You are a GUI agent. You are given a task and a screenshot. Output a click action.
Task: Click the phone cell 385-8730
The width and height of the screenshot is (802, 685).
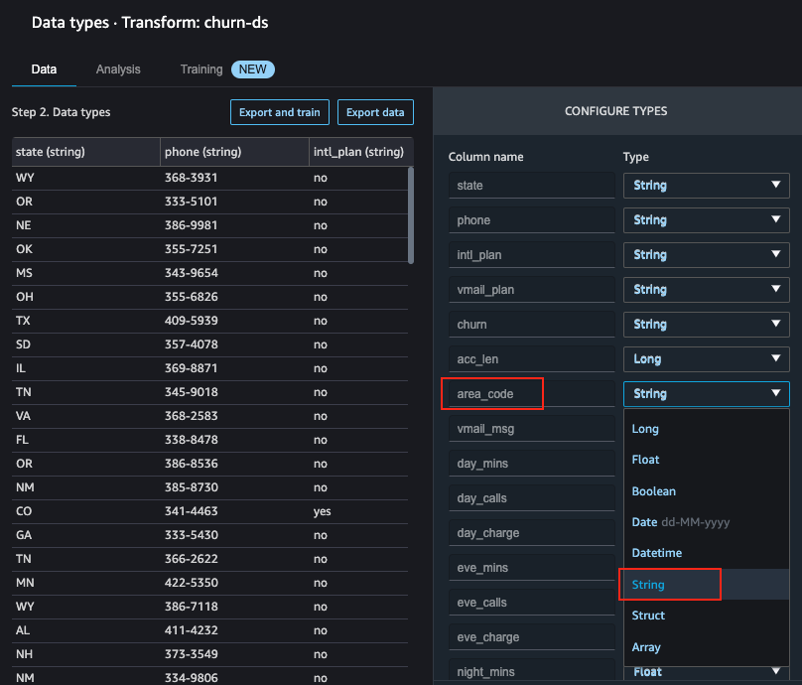(x=192, y=487)
